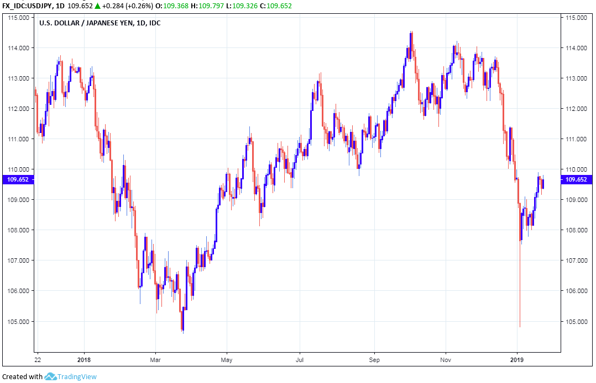The height and width of the screenshot is (383, 596).
Task: Click the low price value L:109.326
Action: point(248,6)
